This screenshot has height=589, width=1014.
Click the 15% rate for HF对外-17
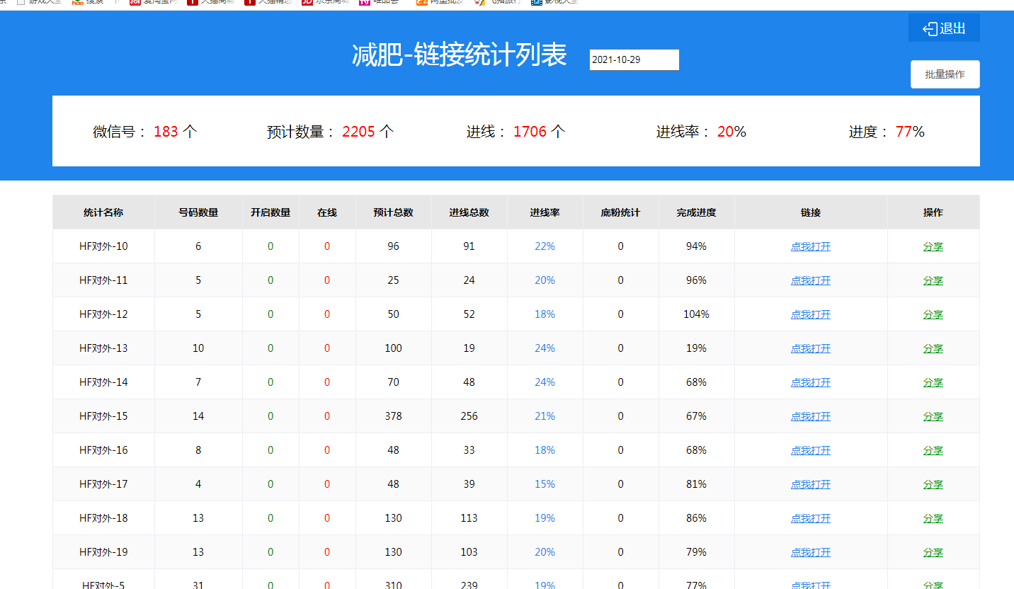545,484
